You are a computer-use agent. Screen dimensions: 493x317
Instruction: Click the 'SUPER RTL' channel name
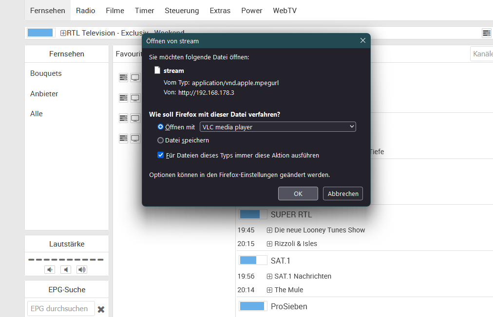(291, 215)
